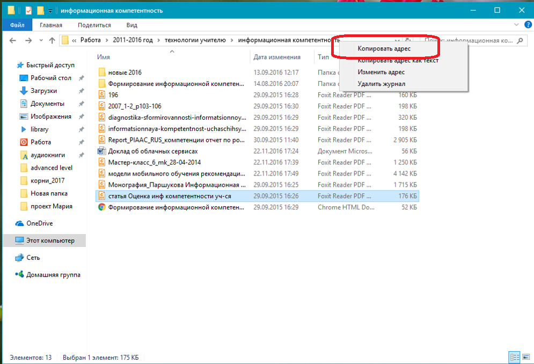
Task: Open library in the sidebar
Action: 40,129
